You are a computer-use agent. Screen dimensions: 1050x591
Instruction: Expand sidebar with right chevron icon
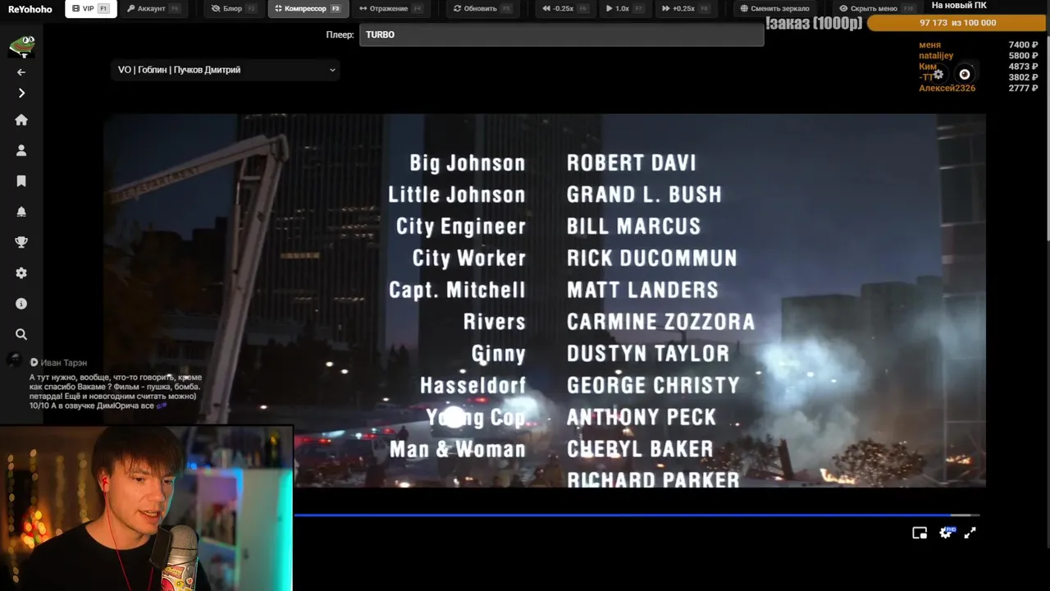[21, 94]
